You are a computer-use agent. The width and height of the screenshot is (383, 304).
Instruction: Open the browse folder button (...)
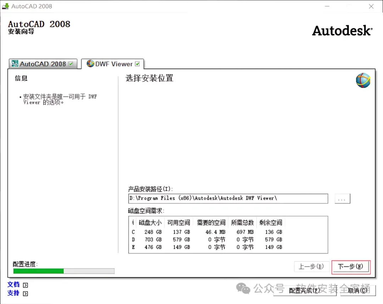[342, 199]
